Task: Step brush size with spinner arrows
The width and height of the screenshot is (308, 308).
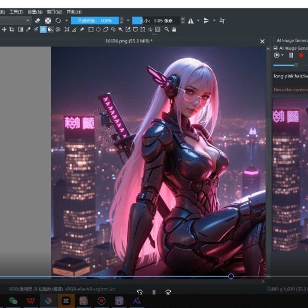Action: [x=183, y=21]
